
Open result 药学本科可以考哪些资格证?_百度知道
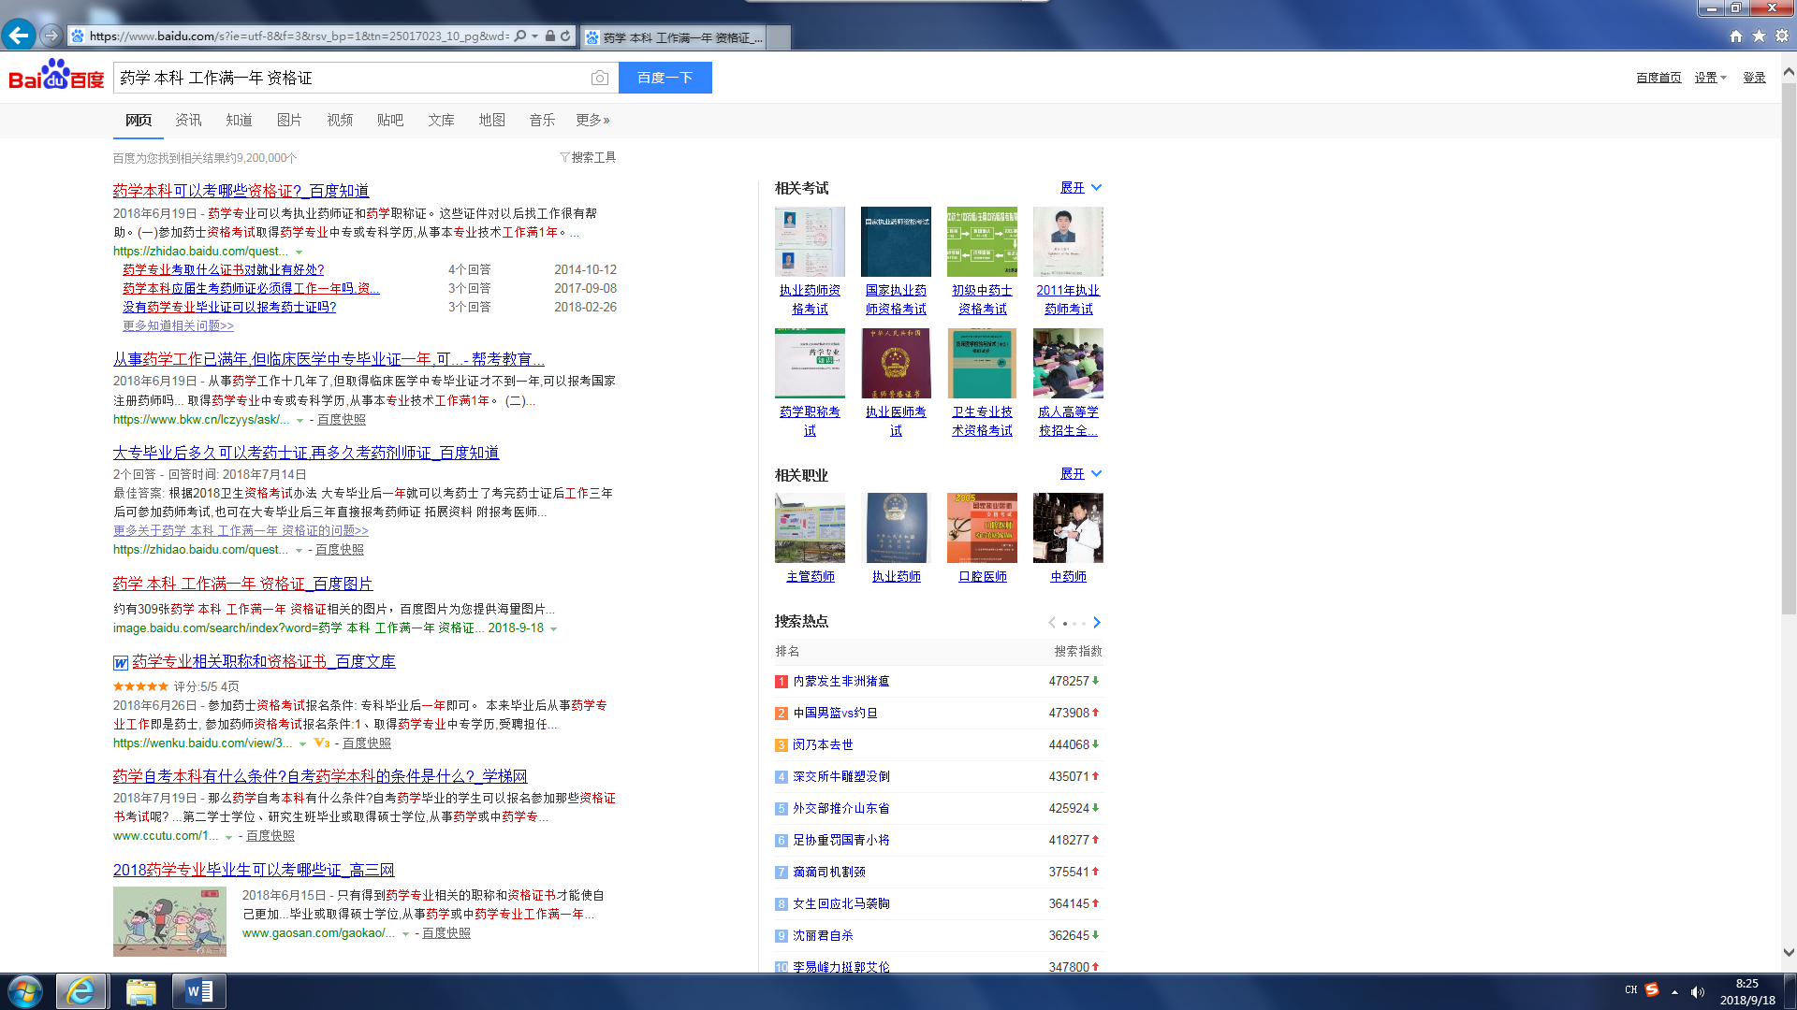(241, 191)
